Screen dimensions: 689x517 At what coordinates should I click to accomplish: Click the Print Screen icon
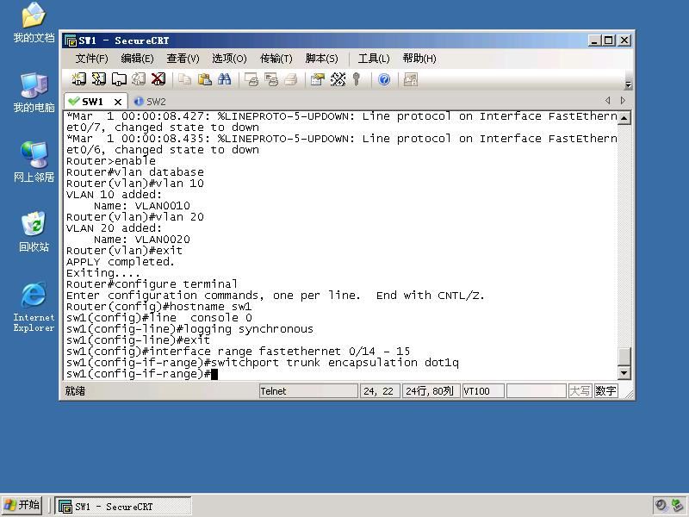point(251,79)
